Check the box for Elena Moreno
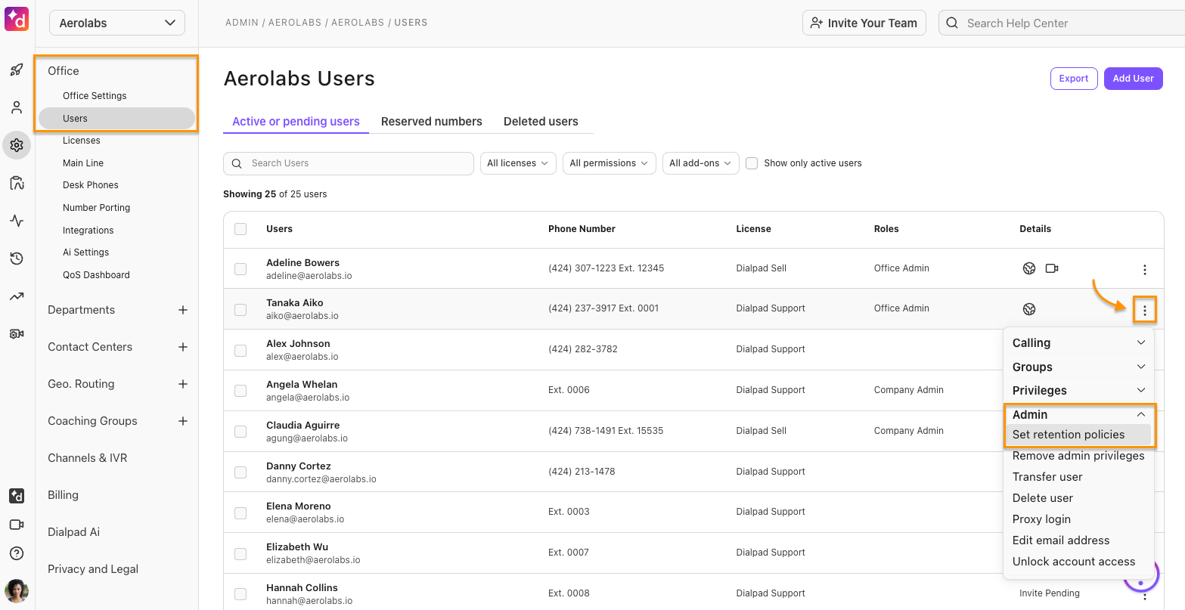Viewport: 1185px width, 610px height. tap(240, 512)
